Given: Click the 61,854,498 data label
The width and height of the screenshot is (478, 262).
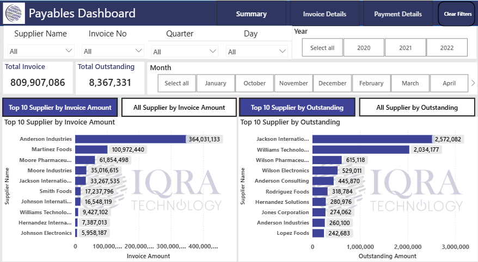Looking at the screenshot, I should click(114, 160).
